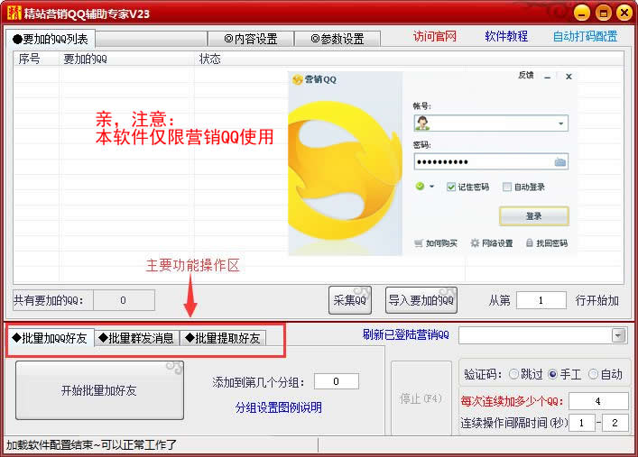Click the 找回密码 text link
Screen dimensions: 638x457
point(551,243)
